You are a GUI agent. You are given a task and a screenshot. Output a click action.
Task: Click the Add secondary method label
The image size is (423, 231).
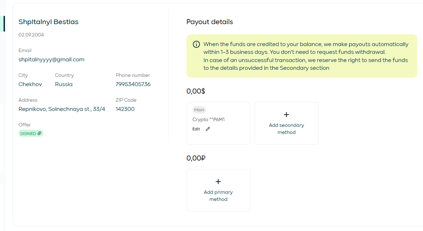point(287,129)
